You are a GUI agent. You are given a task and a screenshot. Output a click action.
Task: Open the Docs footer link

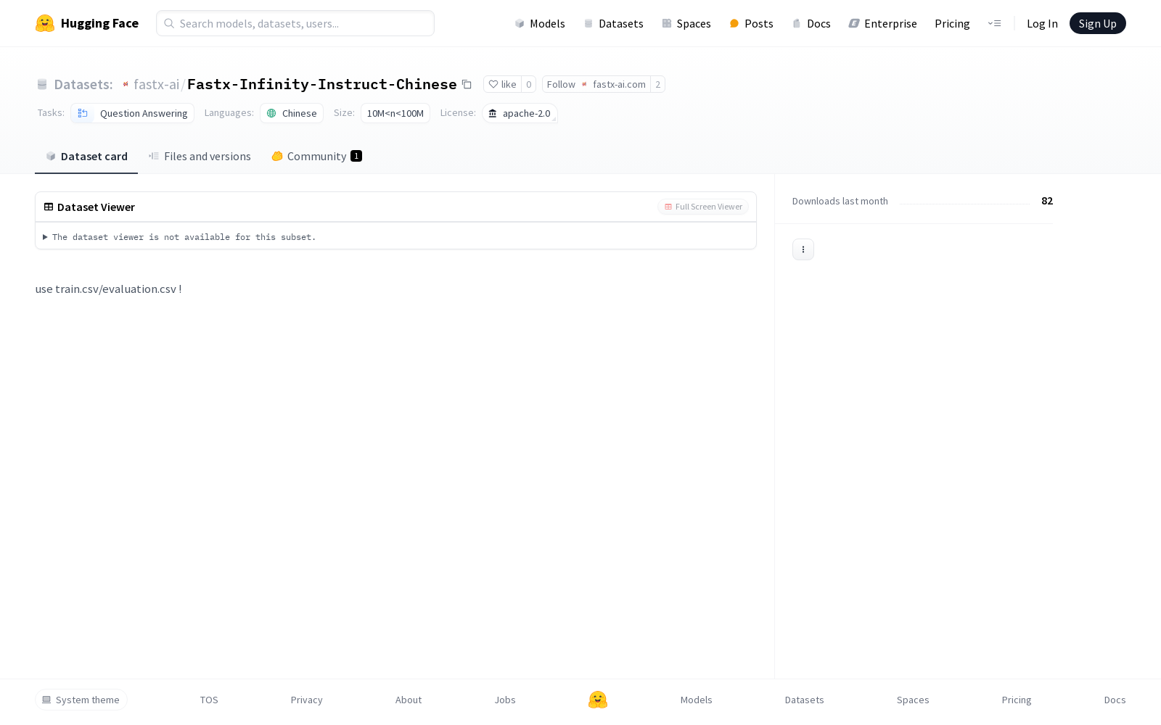point(1115,700)
